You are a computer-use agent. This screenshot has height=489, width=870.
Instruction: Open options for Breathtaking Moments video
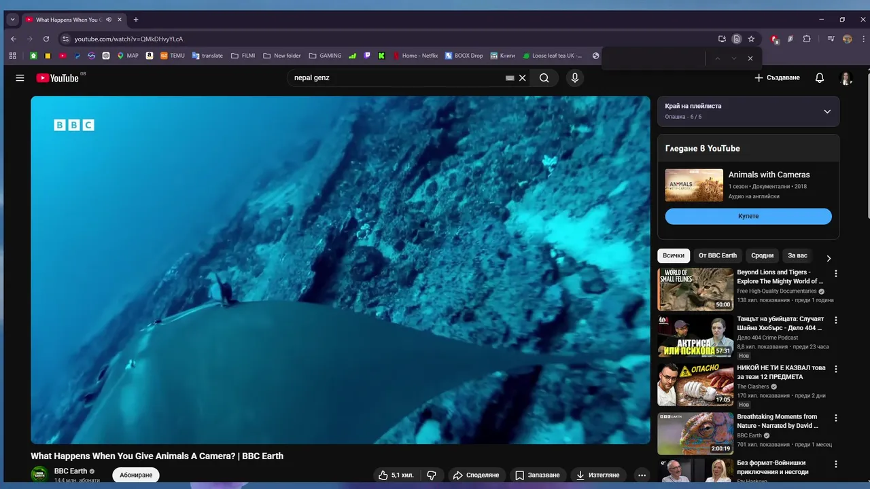(836, 418)
